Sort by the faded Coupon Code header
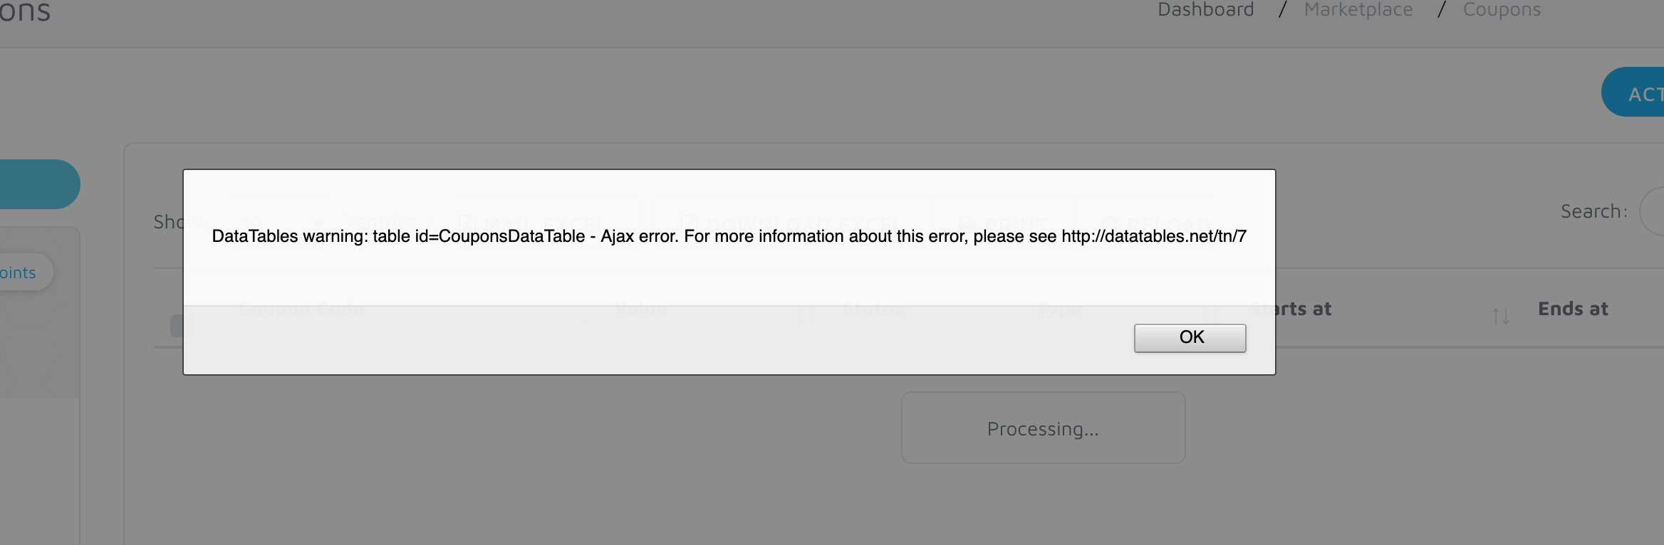Screen dimensions: 1664x545 pos(301,309)
